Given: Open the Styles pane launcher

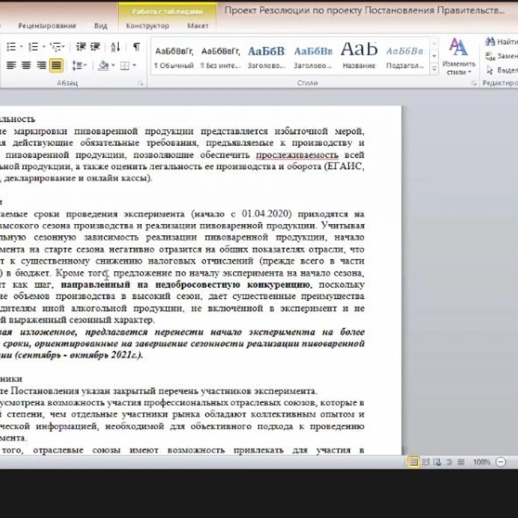Looking at the screenshot, I should (473, 83).
